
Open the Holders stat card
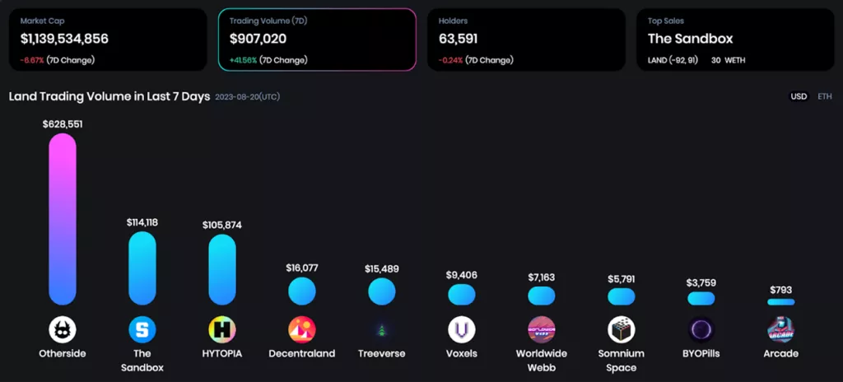(526, 40)
